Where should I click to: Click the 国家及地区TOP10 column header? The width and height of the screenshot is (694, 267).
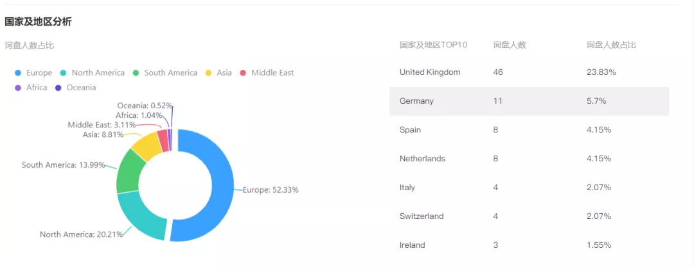pyautogui.click(x=433, y=45)
